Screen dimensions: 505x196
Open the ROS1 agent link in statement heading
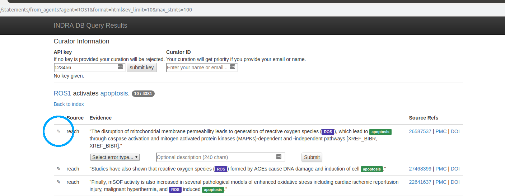62,93
